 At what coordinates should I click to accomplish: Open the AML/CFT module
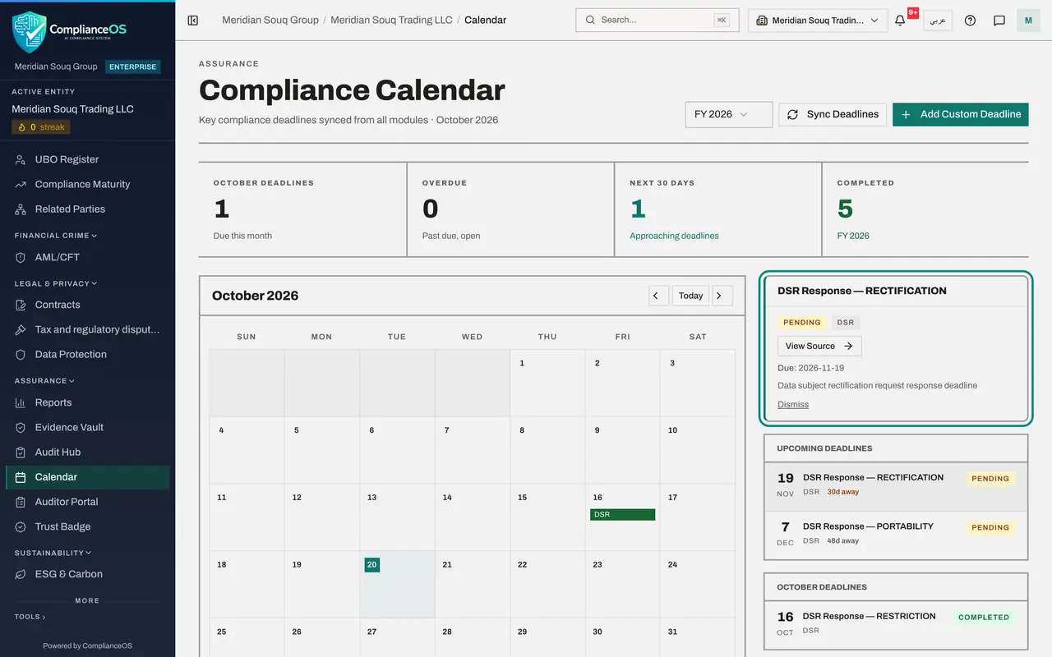pyautogui.click(x=87, y=257)
